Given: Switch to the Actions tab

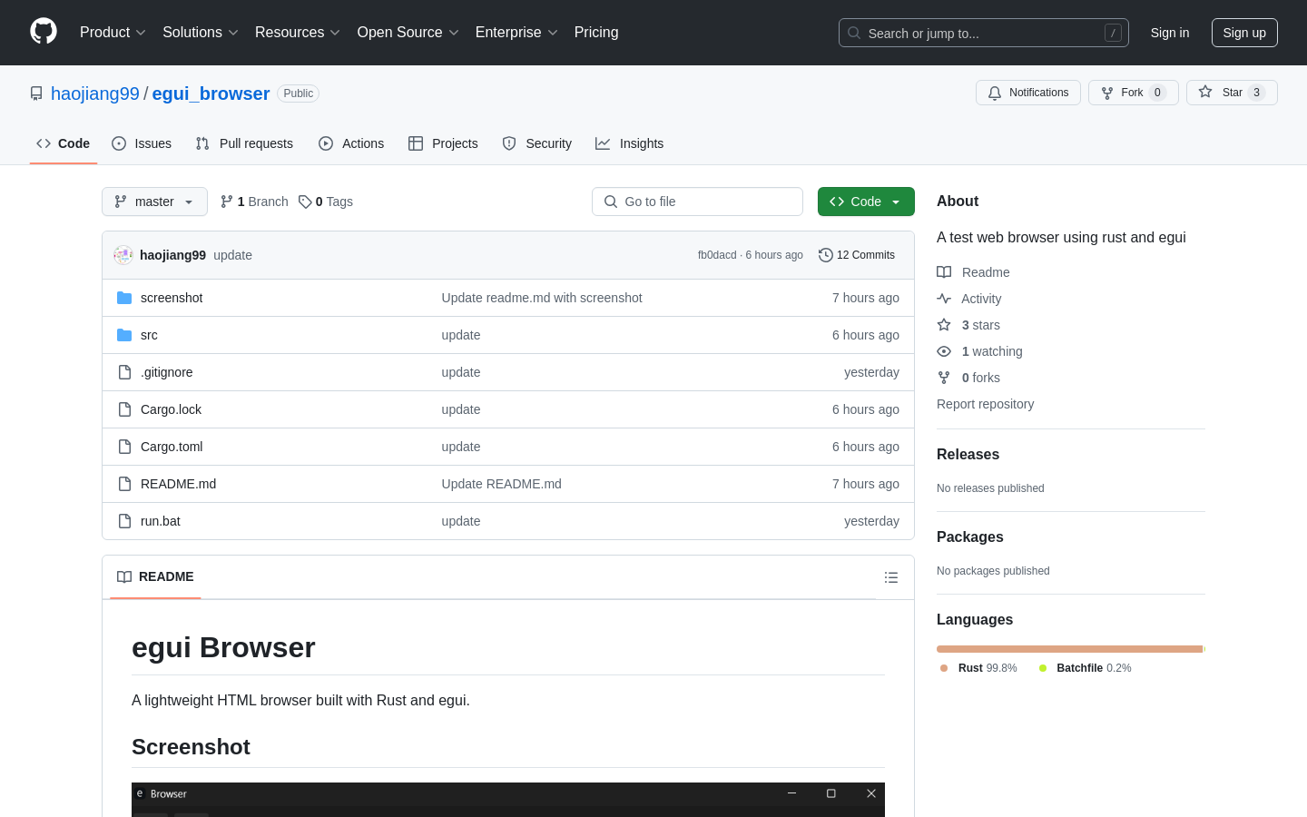Looking at the screenshot, I should [351, 143].
